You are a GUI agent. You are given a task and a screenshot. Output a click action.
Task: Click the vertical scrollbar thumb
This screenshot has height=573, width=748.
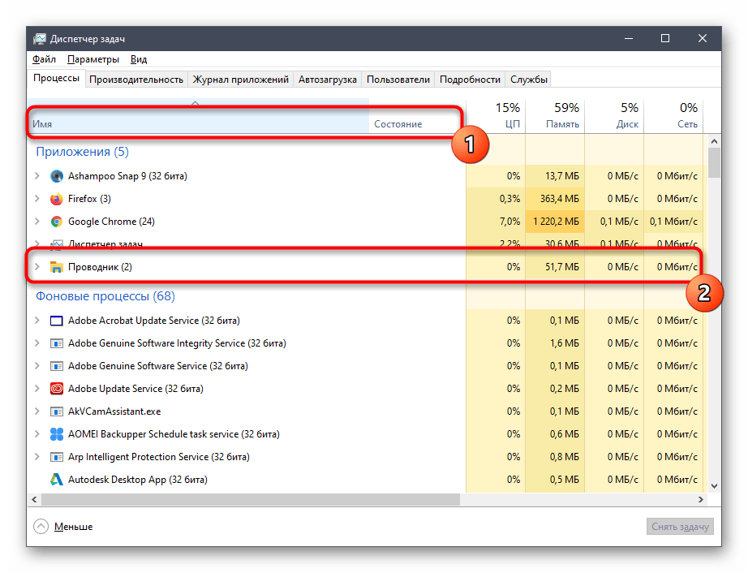[x=714, y=162]
